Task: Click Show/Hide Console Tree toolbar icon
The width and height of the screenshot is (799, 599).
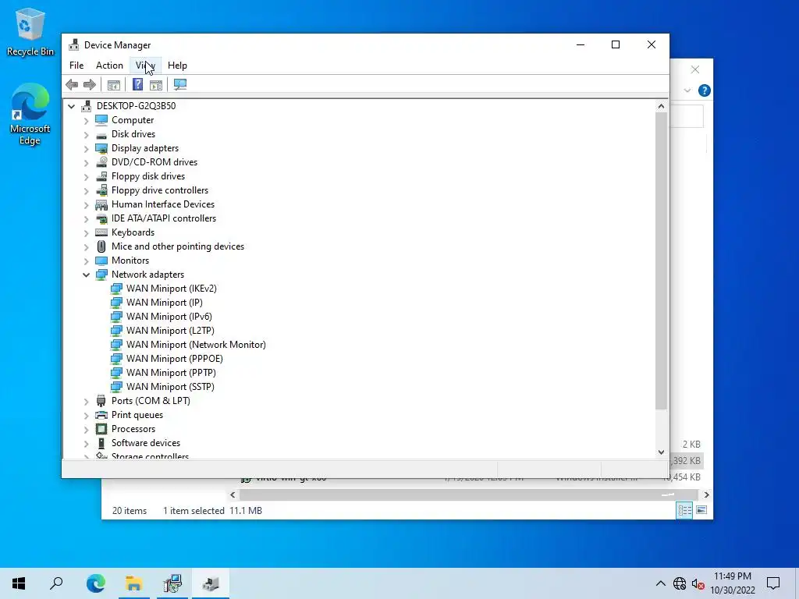Action: tap(114, 84)
